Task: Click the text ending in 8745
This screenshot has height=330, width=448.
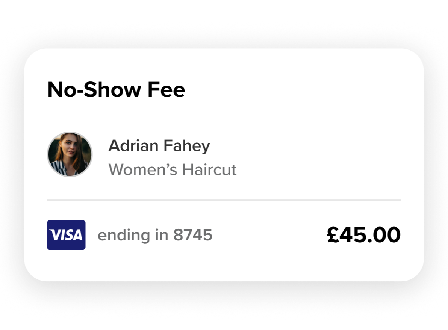Action: click(x=155, y=235)
